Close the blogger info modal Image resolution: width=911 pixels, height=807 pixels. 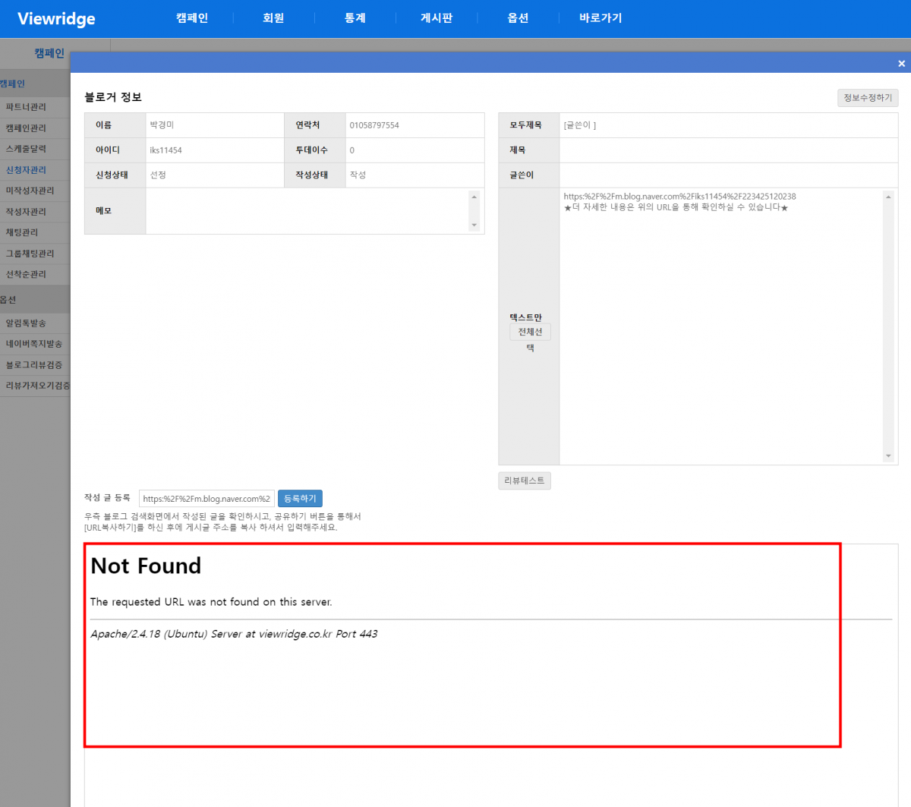click(901, 64)
